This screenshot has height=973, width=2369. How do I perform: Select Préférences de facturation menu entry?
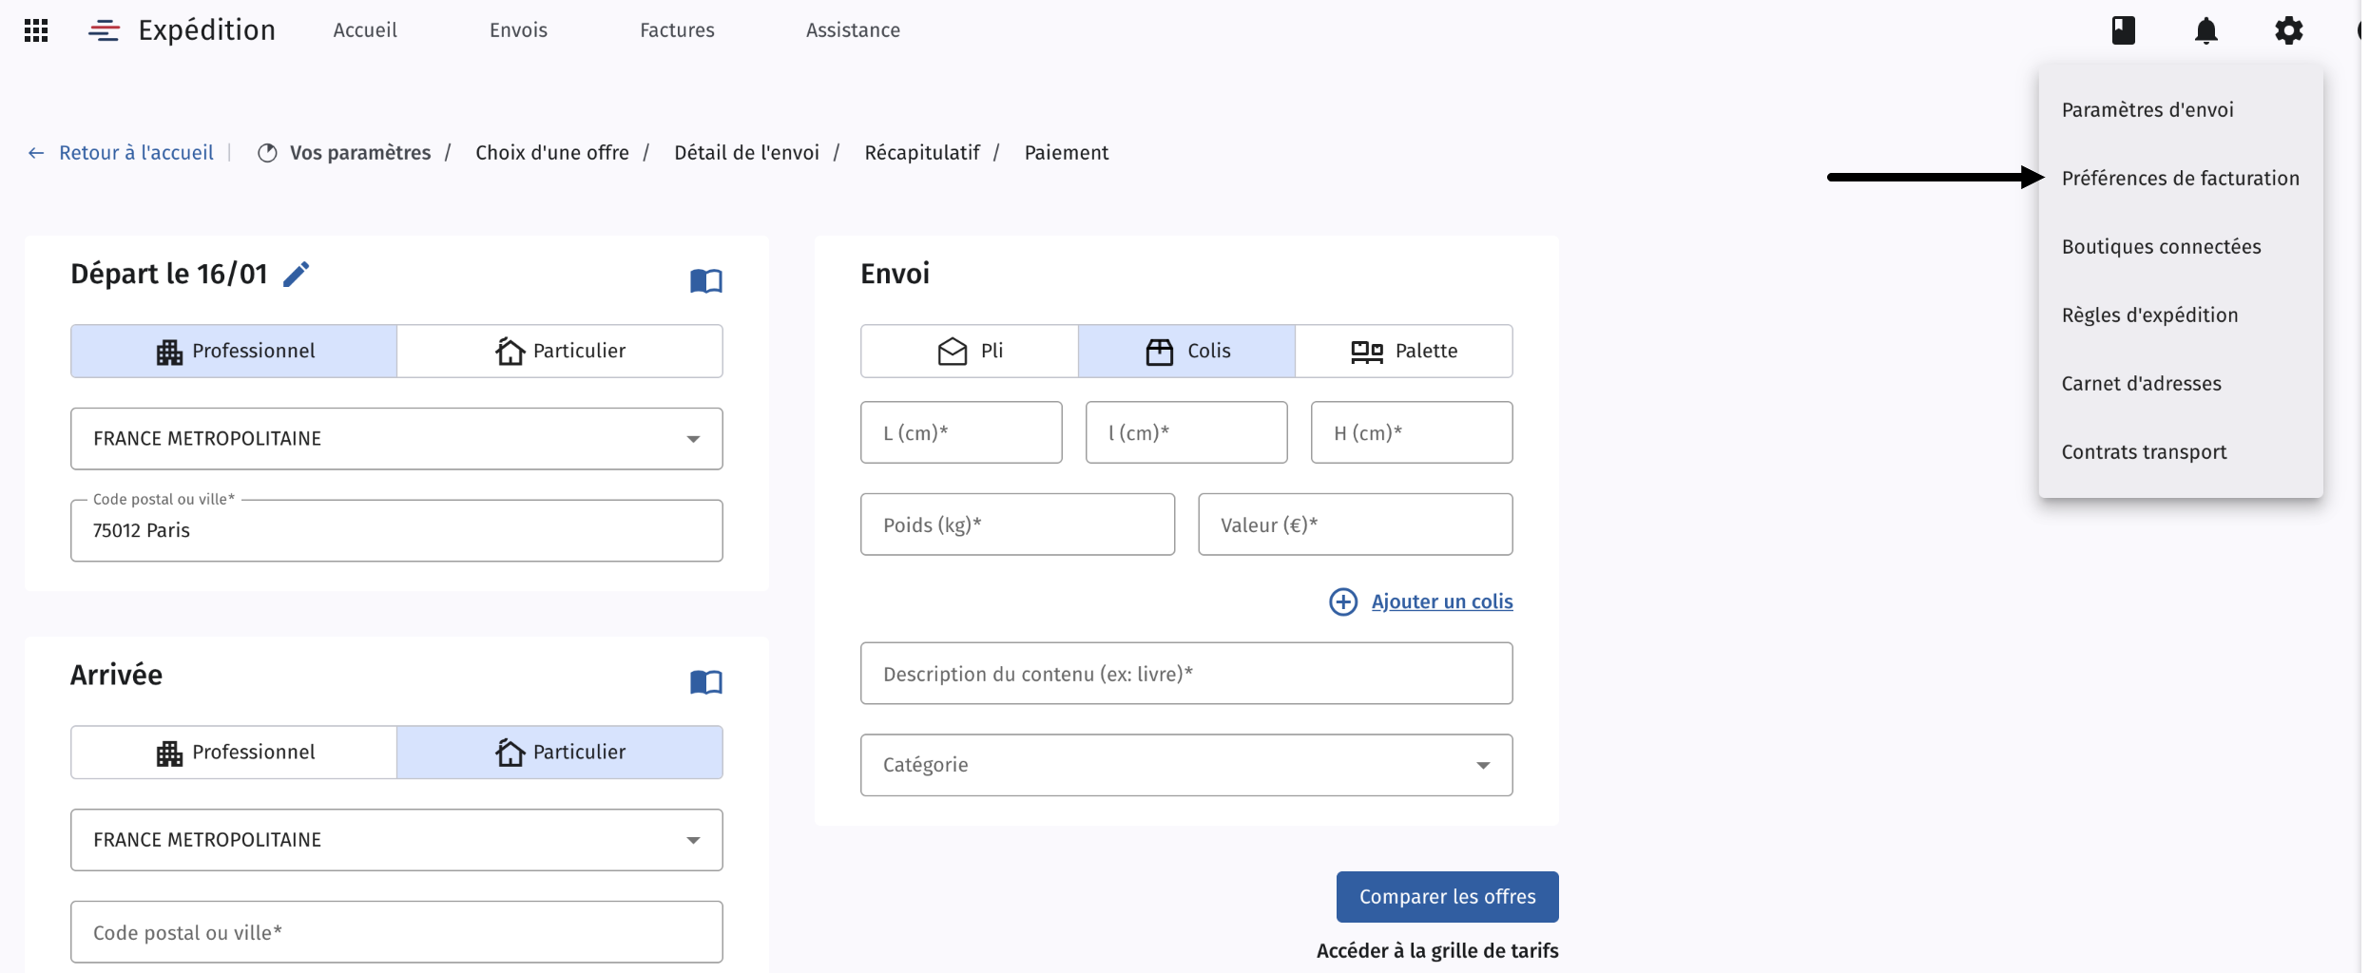(x=2180, y=178)
